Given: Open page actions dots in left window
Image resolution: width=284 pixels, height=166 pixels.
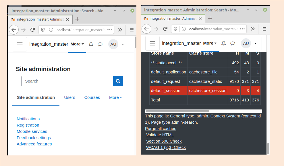Looking at the screenshot, I should 110,30.
